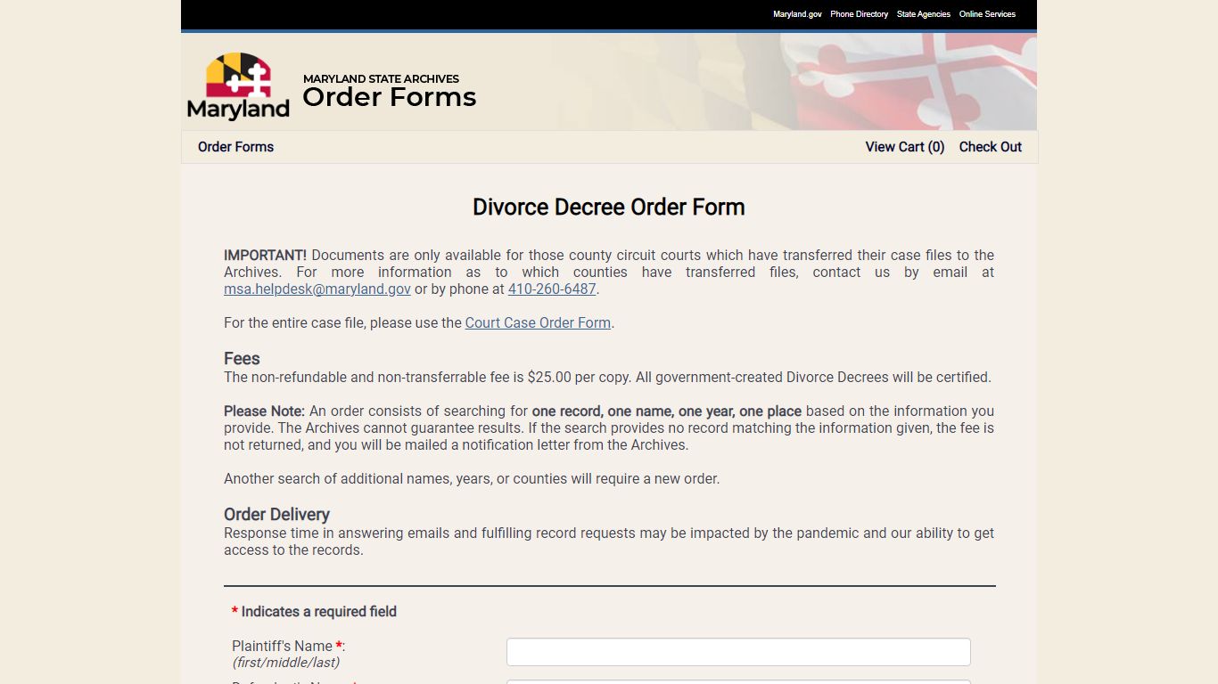Click the Indicates a required field note
This screenshot has width=1218, height=684.
click(x=314, y=612)
